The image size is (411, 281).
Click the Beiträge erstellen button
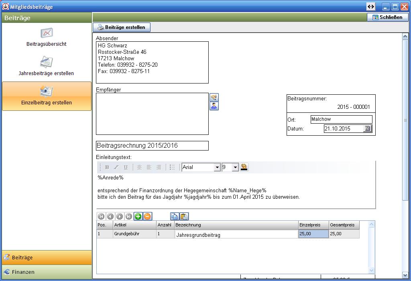click(x=122, y=27)
